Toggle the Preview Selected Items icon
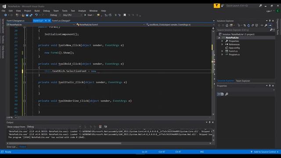 click(270, 25)
